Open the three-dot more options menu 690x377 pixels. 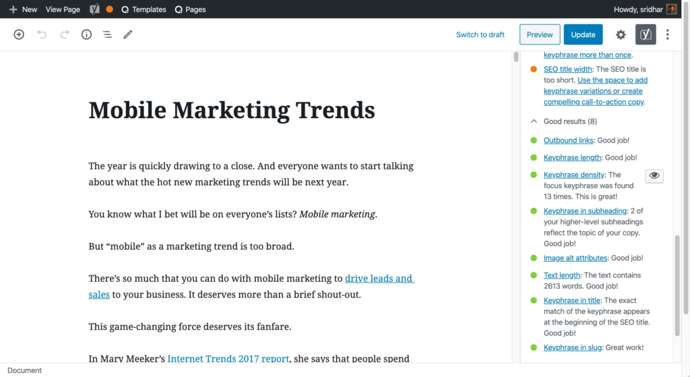tap(668, 34)
